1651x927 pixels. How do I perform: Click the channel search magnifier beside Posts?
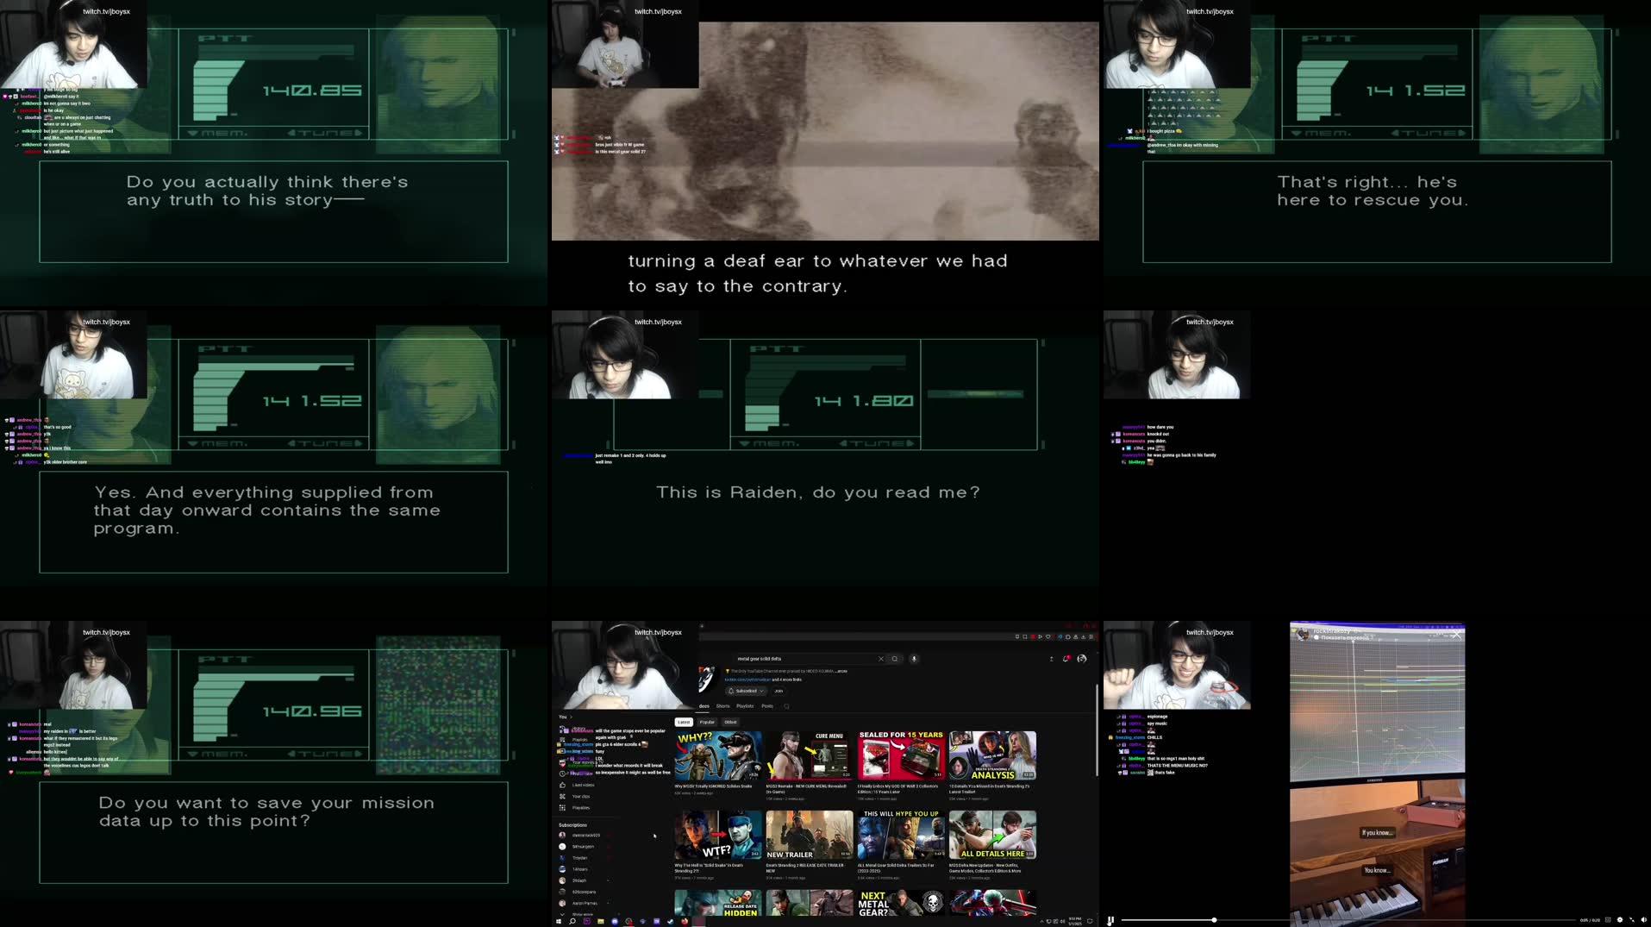coord(786,706)
